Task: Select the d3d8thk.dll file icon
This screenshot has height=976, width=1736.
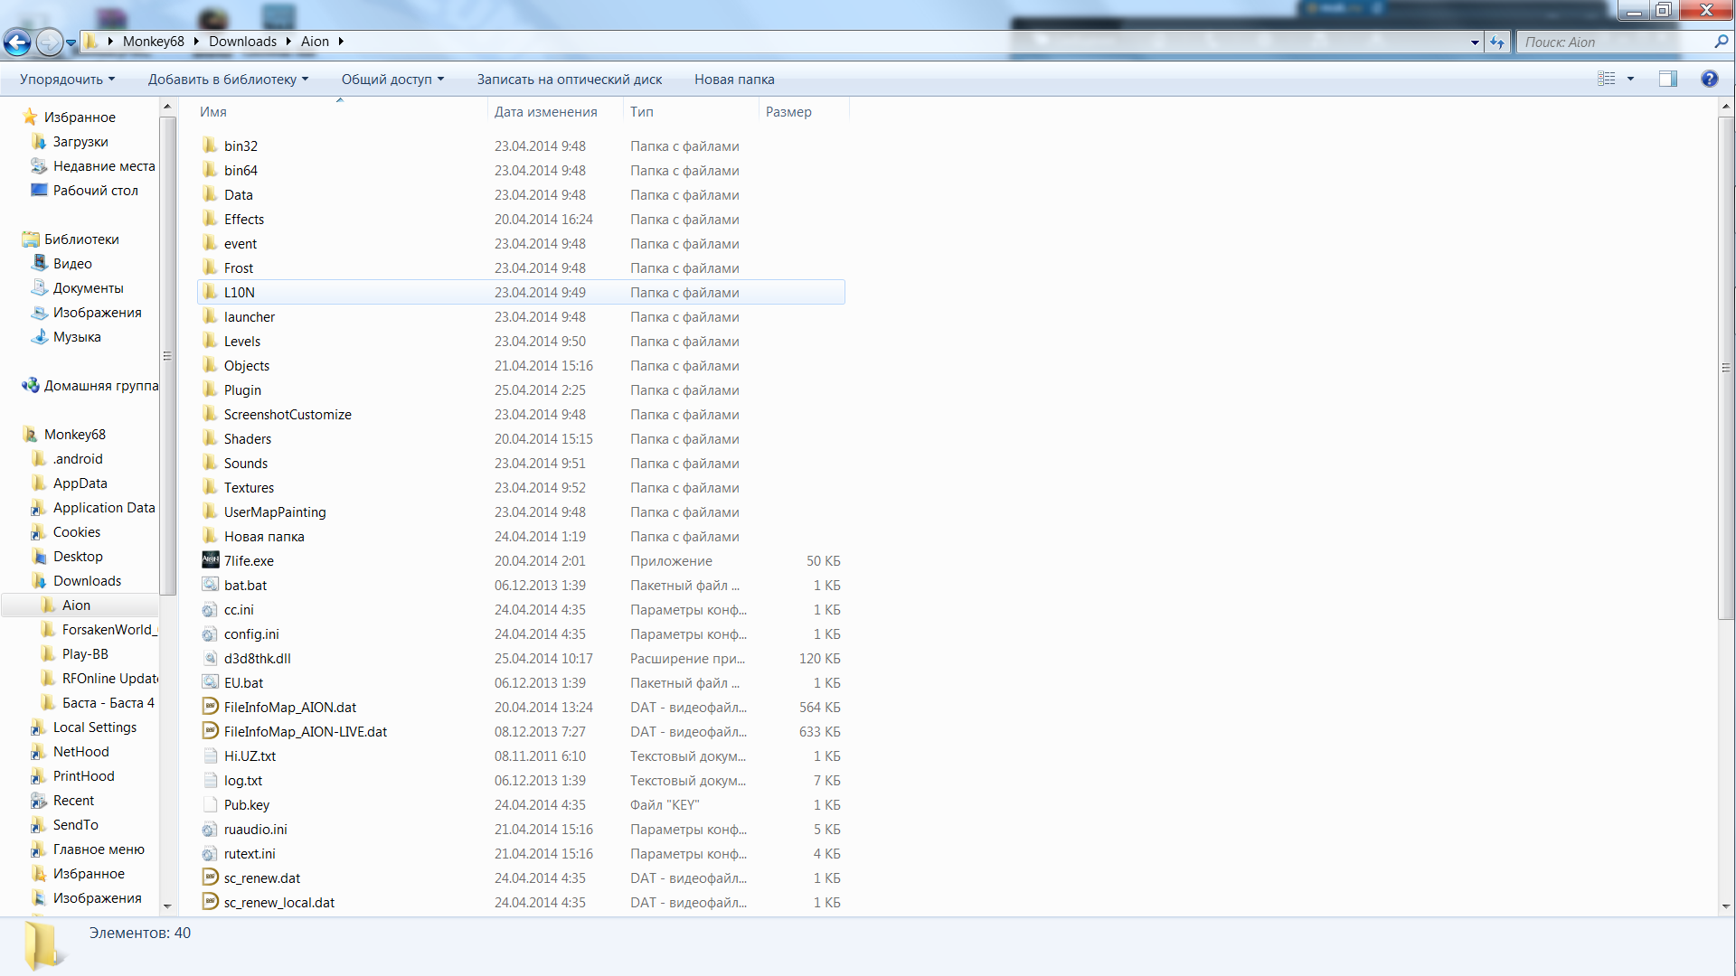Action: (x=210, y=658)
